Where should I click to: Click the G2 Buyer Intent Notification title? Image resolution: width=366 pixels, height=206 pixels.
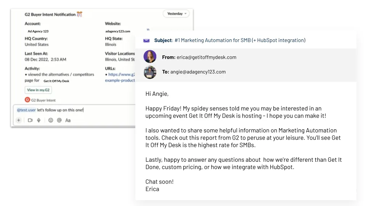(50, 14)
